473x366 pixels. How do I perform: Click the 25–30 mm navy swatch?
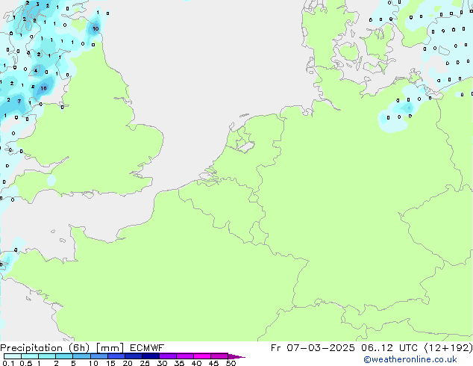tap(150, 356)
